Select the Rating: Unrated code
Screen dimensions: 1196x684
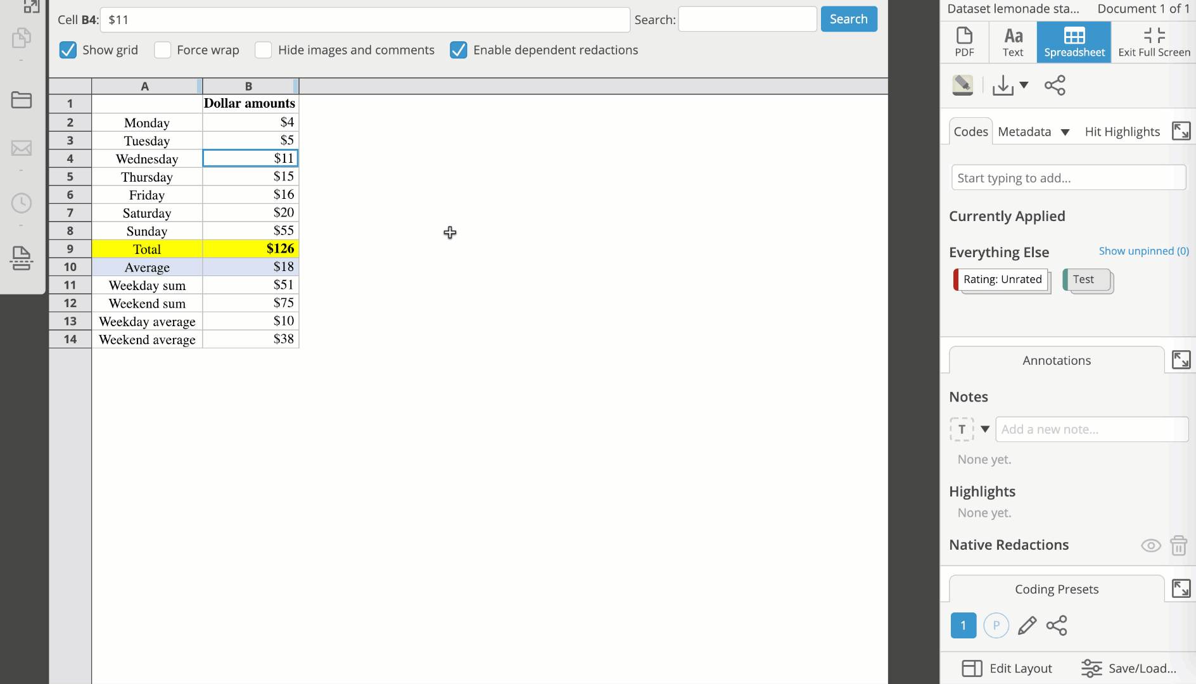click(1002, 279)
